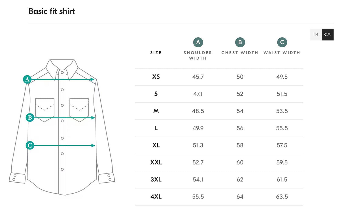The image size is (340, 212).
Task: Select the M size row label
Action: [x=156, y=111]
